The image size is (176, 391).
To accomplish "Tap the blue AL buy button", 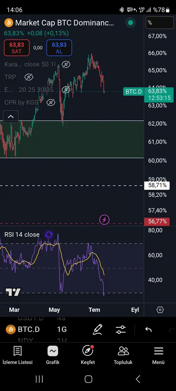I will pyautogui.click(x=59, y=48).
